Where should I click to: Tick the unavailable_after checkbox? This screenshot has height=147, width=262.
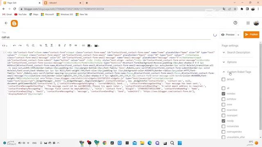224,137
